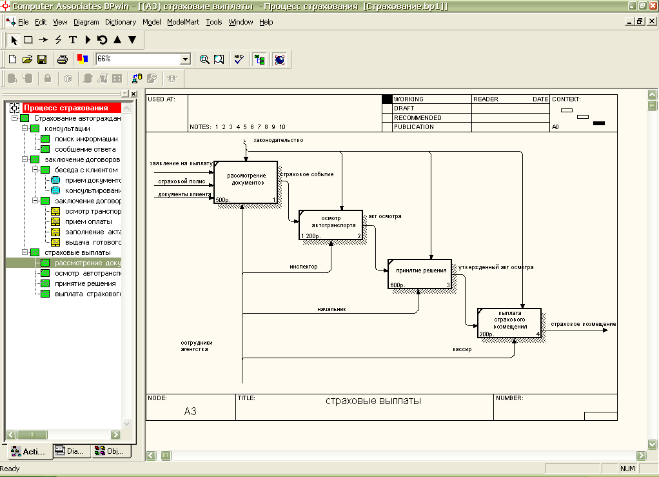Click the принятие решения activity box in diagram
Image resolution: width=659 pixels, height=477 pixels.
tap(420, 274)
